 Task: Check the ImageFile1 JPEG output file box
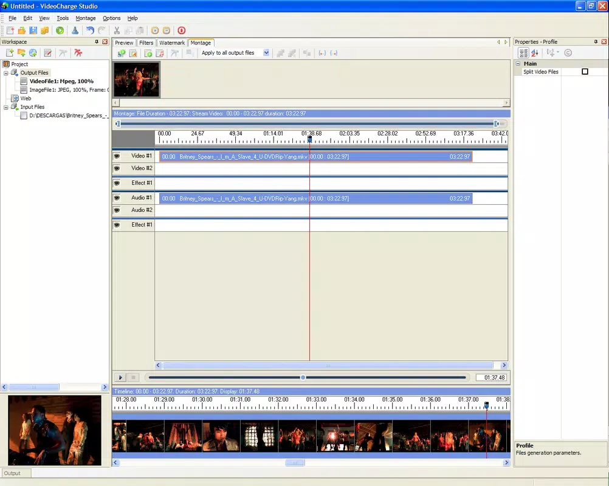24,90
